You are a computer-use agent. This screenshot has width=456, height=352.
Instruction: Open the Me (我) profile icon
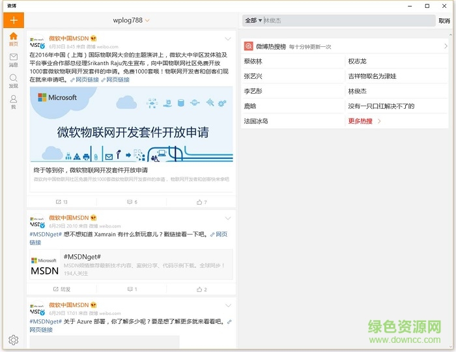(x=13, y=102)
